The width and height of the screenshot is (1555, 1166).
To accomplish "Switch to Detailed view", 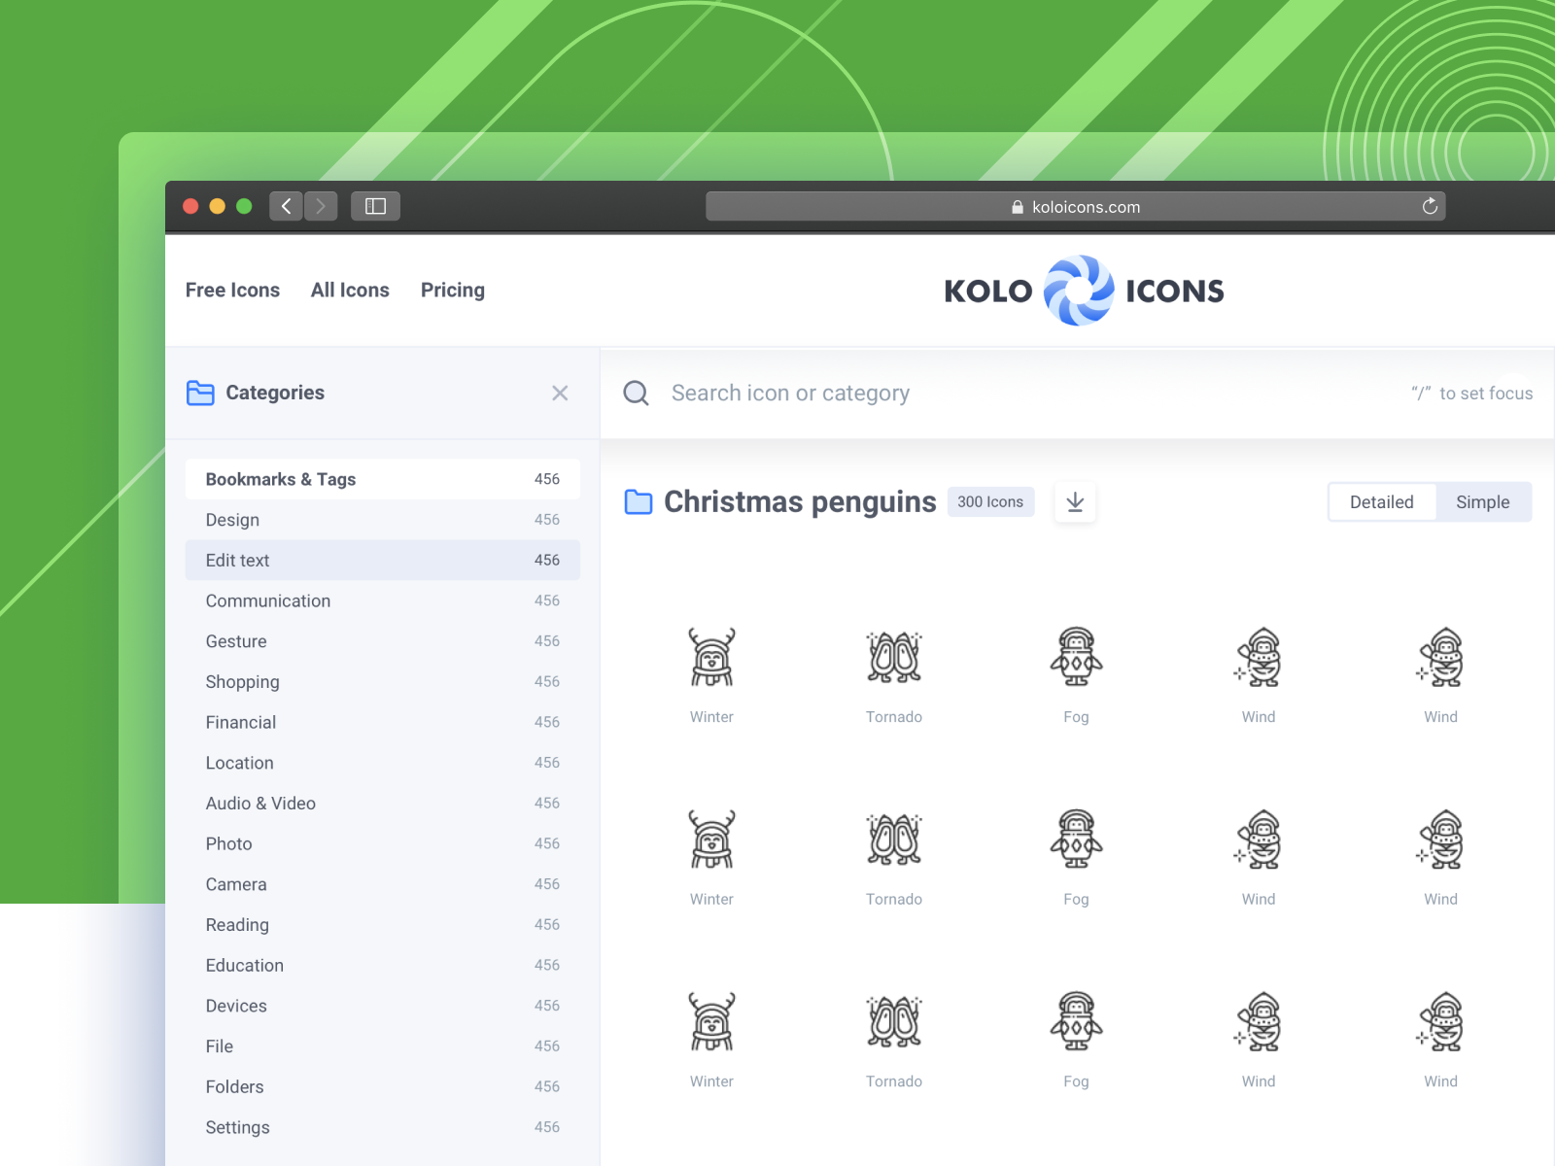I will pyautogui.click(x=1382, y=502).
